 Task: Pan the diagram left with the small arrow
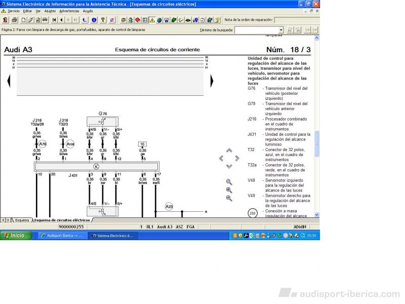pyautogui.click(x=221, y=158)
